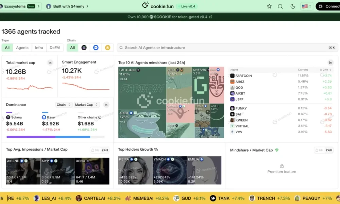Click the dominance progress bar
The width and height of the screenshot is (340, 204).
55,137
